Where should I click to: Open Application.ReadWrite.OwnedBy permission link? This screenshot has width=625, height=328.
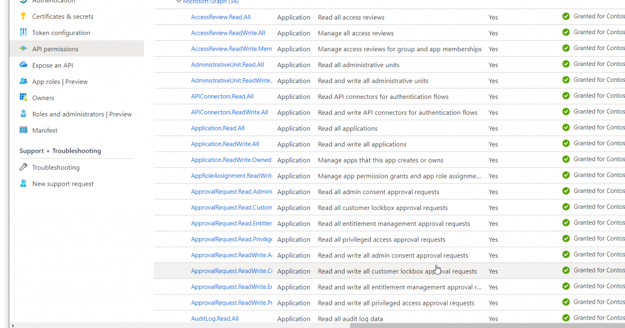(231, 159)
